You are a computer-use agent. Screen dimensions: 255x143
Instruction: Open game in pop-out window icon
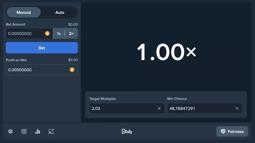pyautogui.click(x=51, y=131)
